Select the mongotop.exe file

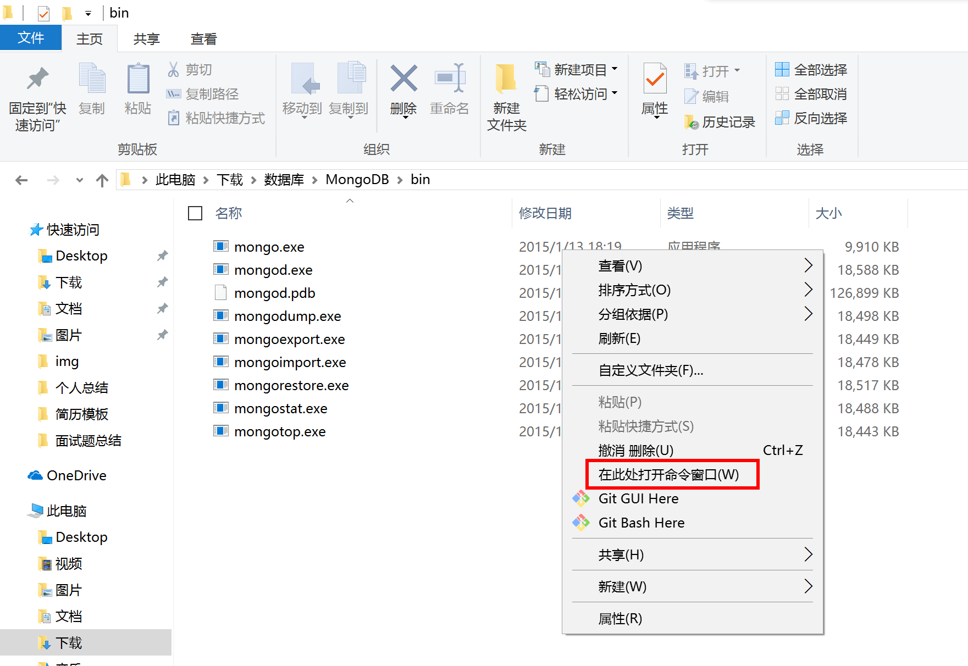click(280, 431)
